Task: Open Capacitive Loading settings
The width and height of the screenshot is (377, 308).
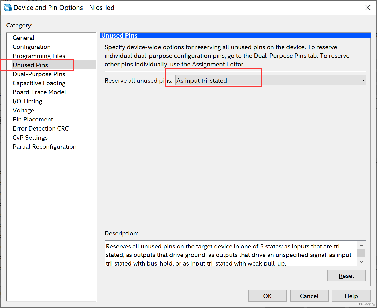Action: 39,83
